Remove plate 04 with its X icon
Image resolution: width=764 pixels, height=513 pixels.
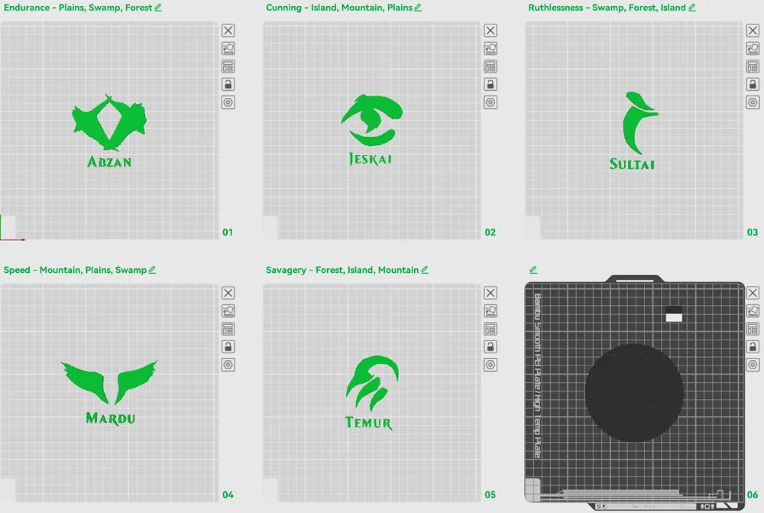point(228,293)
